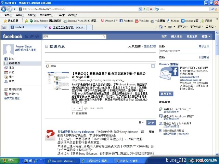Click the browser Back arrow button

tap(4, 9)
